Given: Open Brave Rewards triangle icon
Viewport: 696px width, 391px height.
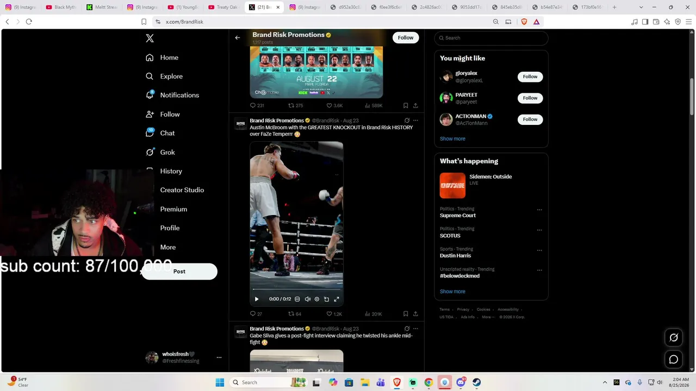Looking at the screenshot, I should click(x=536, y=22).
